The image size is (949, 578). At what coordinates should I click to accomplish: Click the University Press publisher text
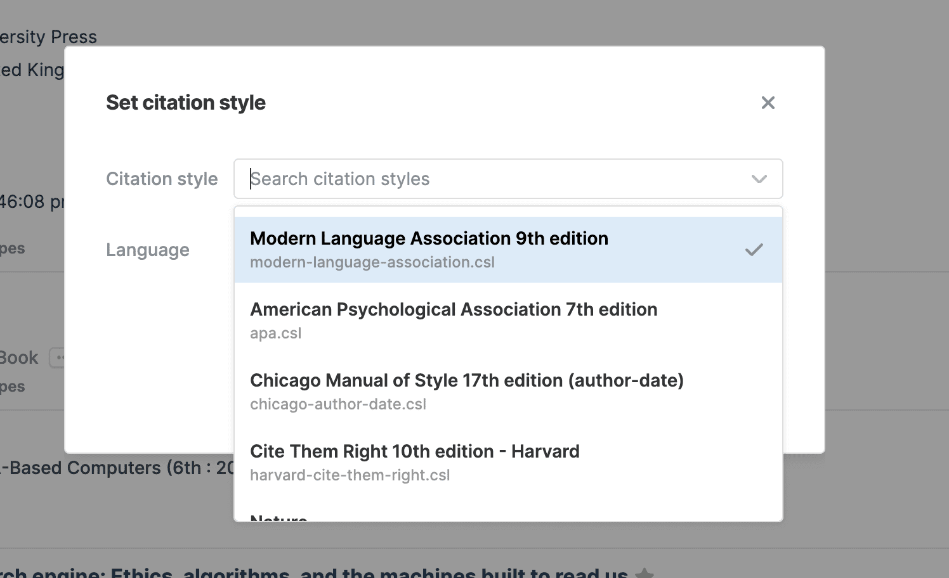pos(48,37)
